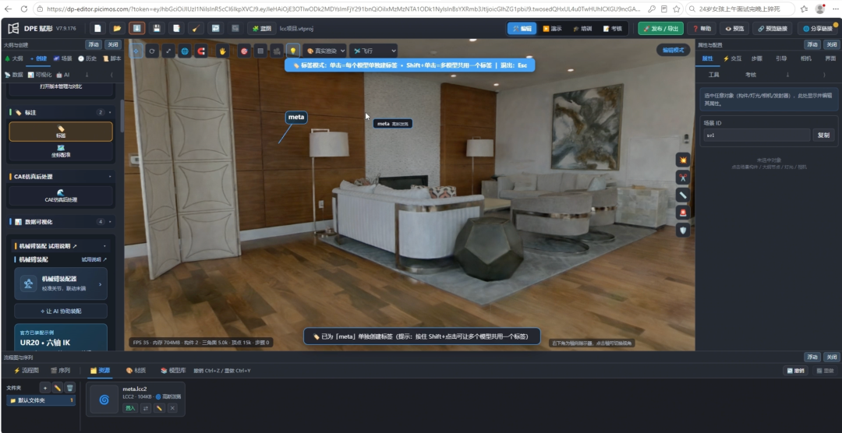Select the scale tool in viewport toolbar

(x=168, y=51)
